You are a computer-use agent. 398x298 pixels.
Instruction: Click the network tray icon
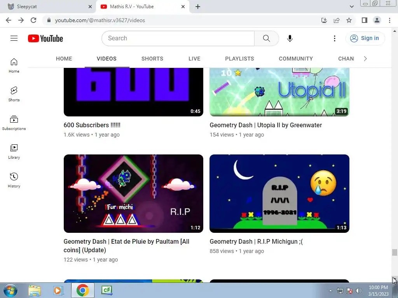click(x=340, y=291)
